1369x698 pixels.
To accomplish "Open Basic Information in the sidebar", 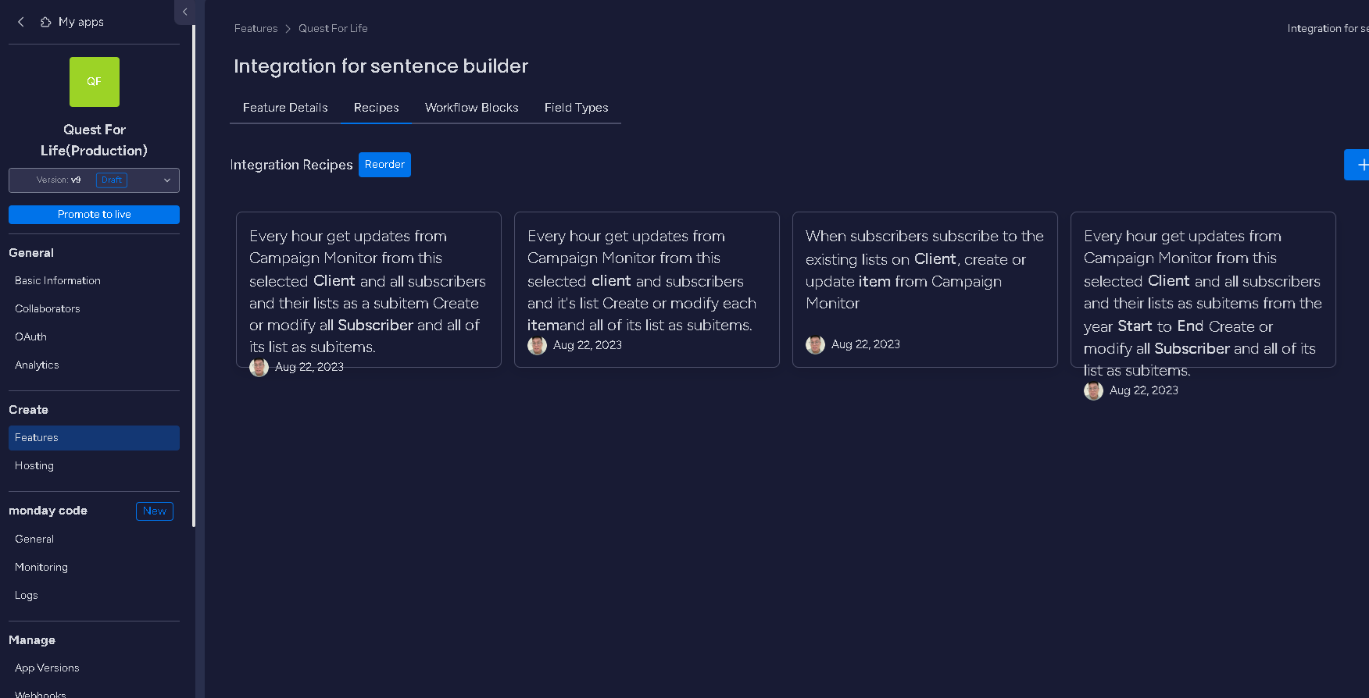I will [x=58, y=280].
